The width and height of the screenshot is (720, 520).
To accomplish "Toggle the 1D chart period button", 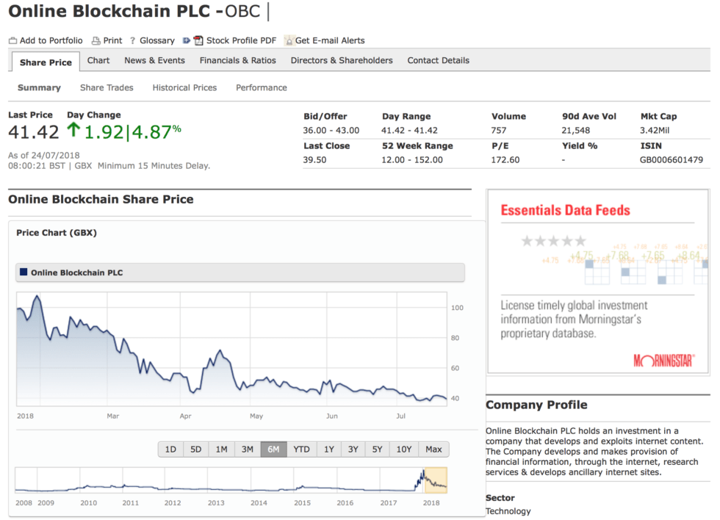I will coord(169,449).
